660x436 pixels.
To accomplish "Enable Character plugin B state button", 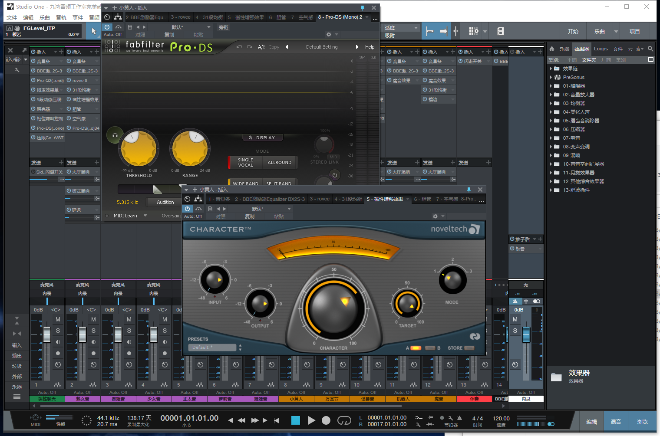I will [x=430, y=348].
